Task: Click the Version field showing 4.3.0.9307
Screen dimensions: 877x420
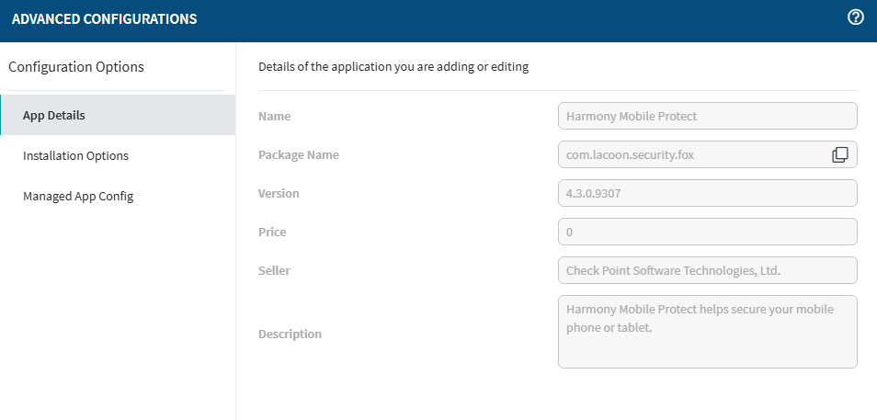Action: pyautogui.click(x=708, y=193)
